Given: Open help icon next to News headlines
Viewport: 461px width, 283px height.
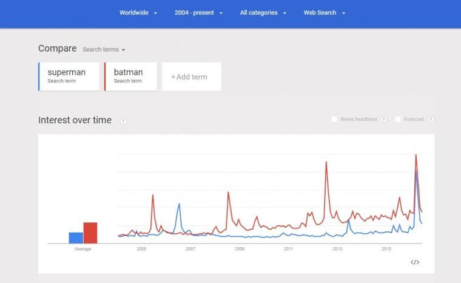Looking at the screenshot, I should tap(384, 119).
